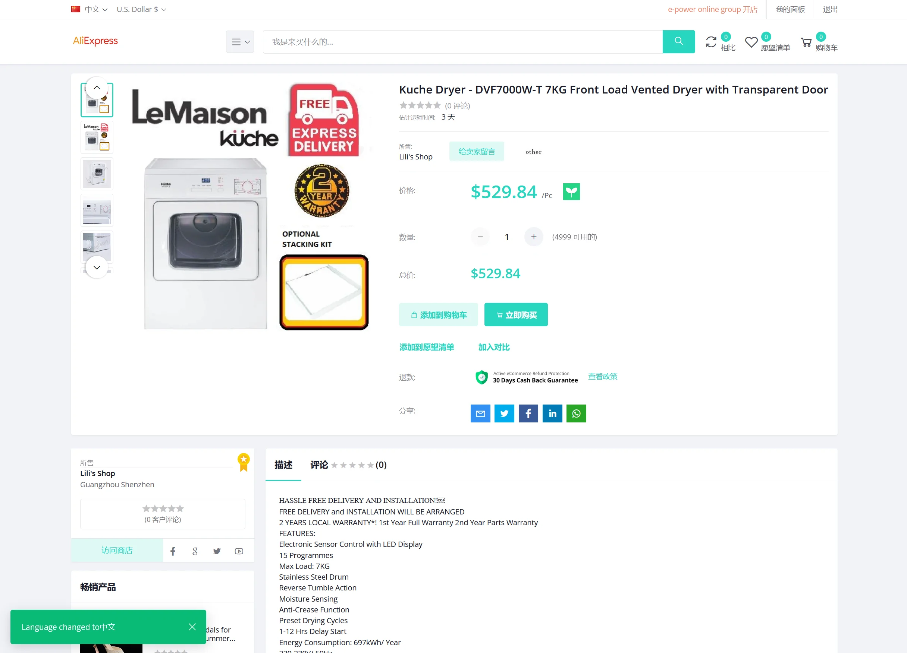This screenshot has height=653, width=907.
Task: Open the compare icon in header
Action: click(711, 42)
